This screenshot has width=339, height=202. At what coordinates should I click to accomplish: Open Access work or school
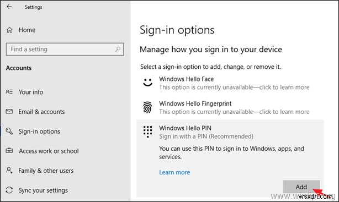pos(49,151)
